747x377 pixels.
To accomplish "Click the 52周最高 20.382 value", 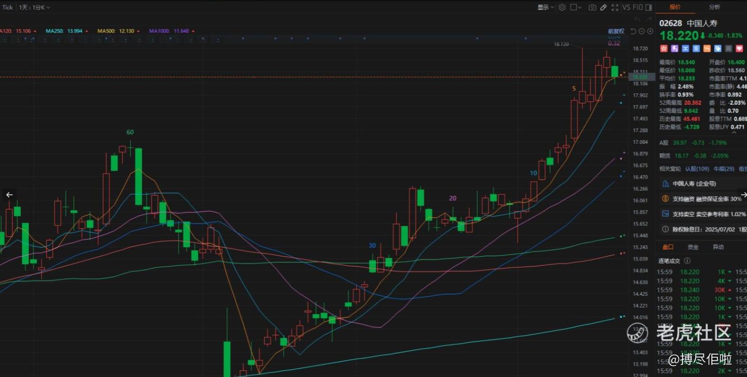I will click(x=692, y=103).
